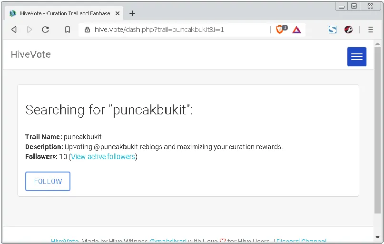Click the address bar URL
The height and width of the screenshot is (244, 384).
(x=159, y=30)
